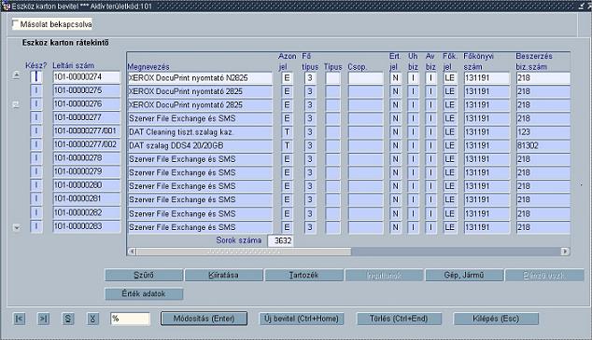Select inventory number 101-00000275
The height and width of the screenshot is (340, 592).
[87, 90]
